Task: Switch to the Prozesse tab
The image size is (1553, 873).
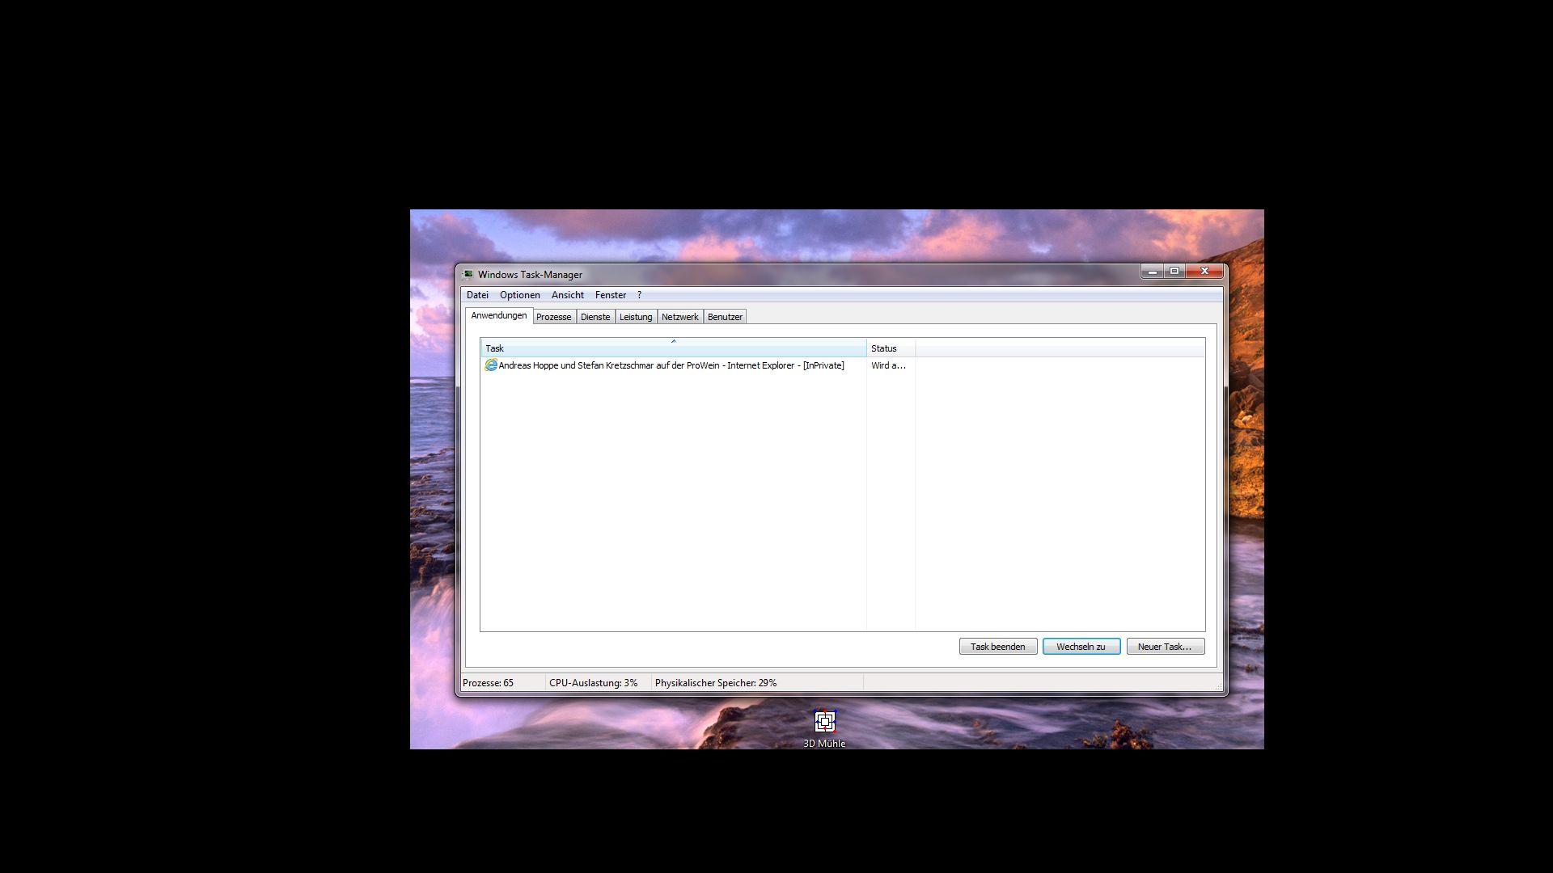Action: (553, 317)
